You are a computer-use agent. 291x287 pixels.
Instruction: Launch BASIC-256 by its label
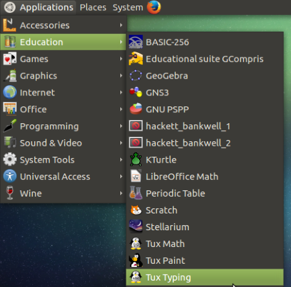(x=167, y=42)
